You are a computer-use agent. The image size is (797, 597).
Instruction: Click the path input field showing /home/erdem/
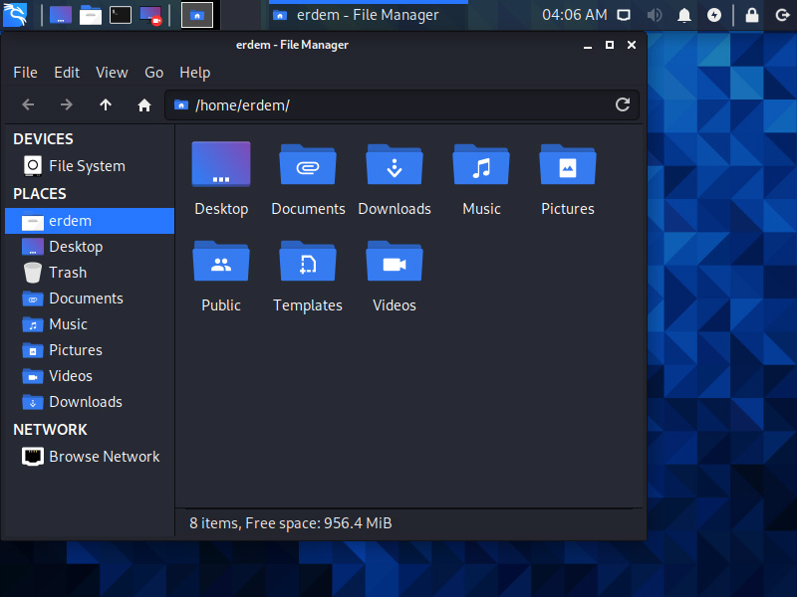(398, 104)
